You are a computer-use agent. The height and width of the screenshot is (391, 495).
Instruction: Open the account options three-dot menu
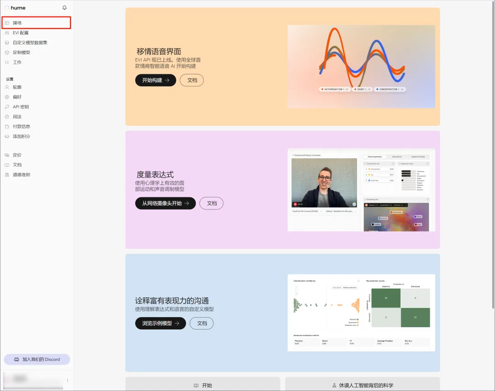coord(67,380)
